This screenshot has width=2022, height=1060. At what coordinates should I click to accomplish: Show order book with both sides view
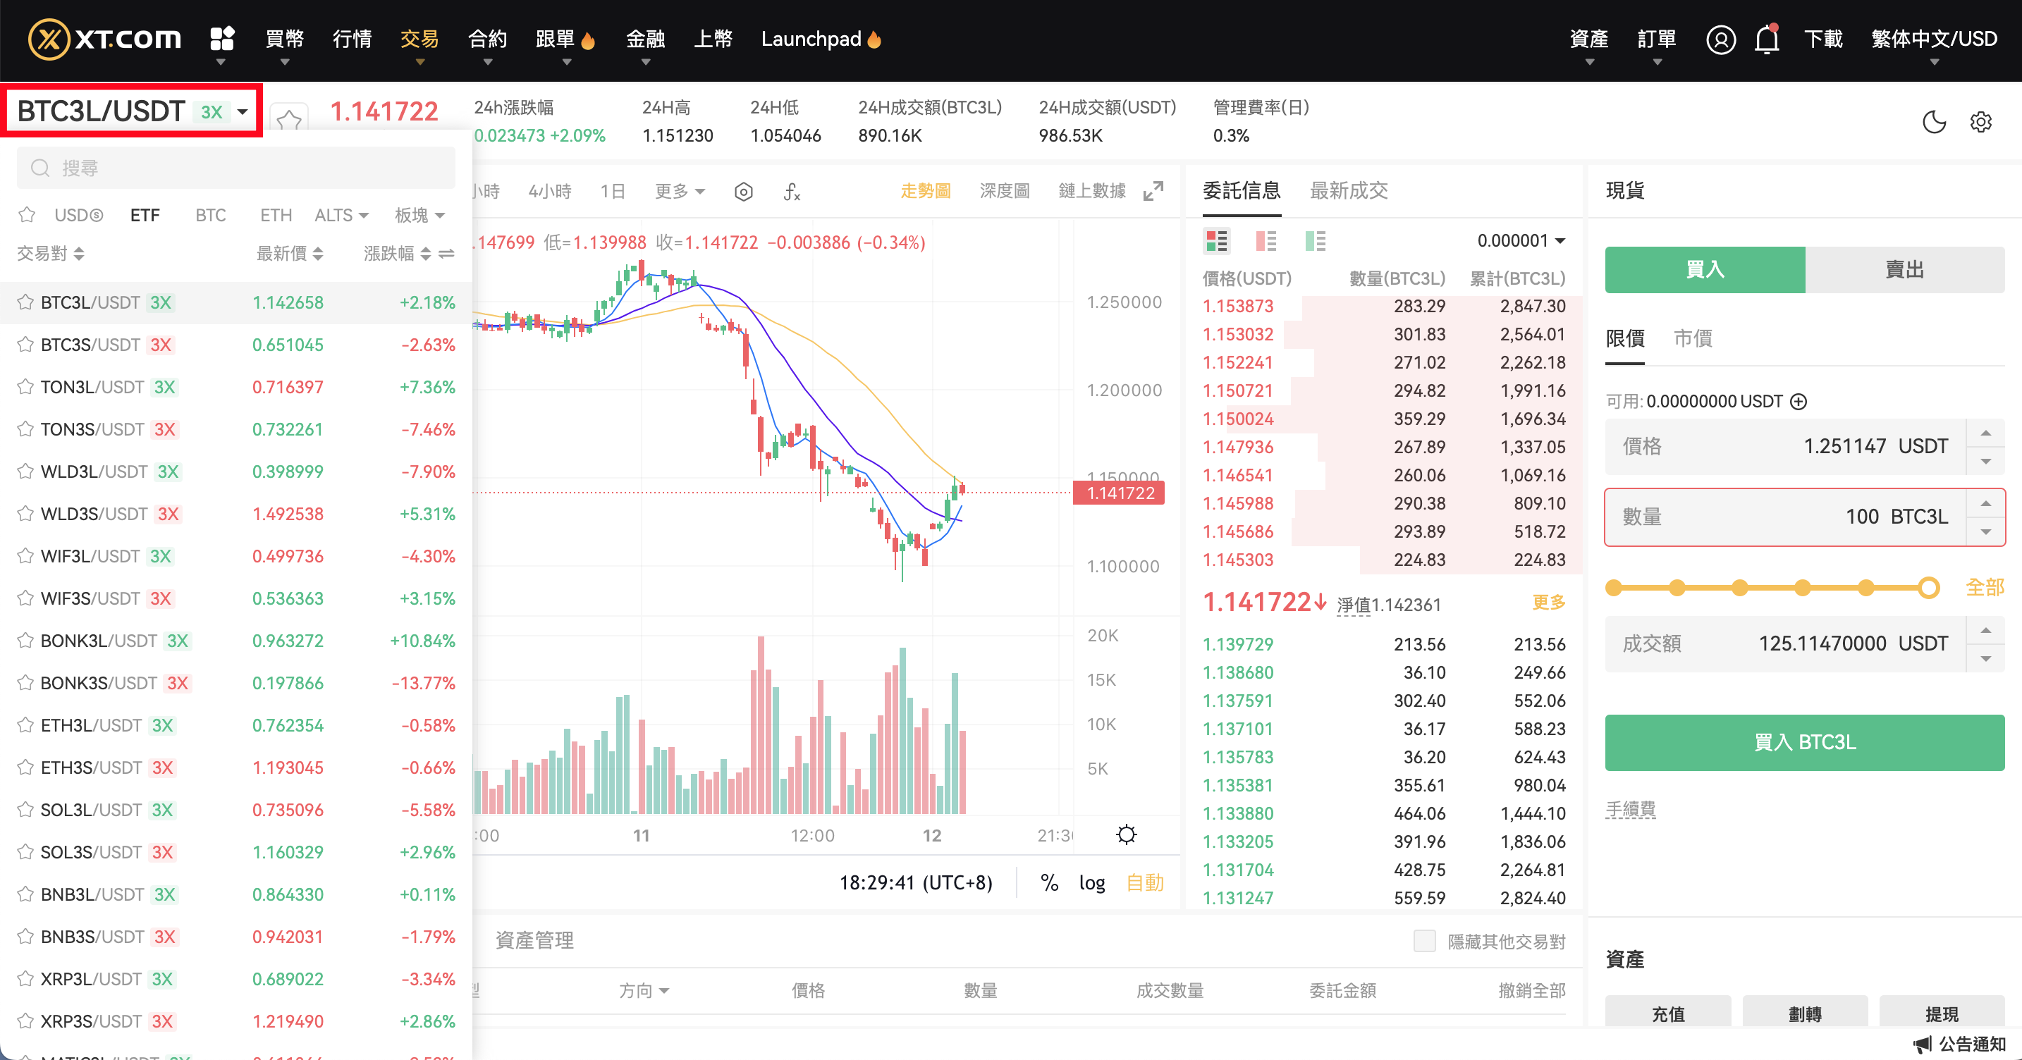pos(1216,241)
